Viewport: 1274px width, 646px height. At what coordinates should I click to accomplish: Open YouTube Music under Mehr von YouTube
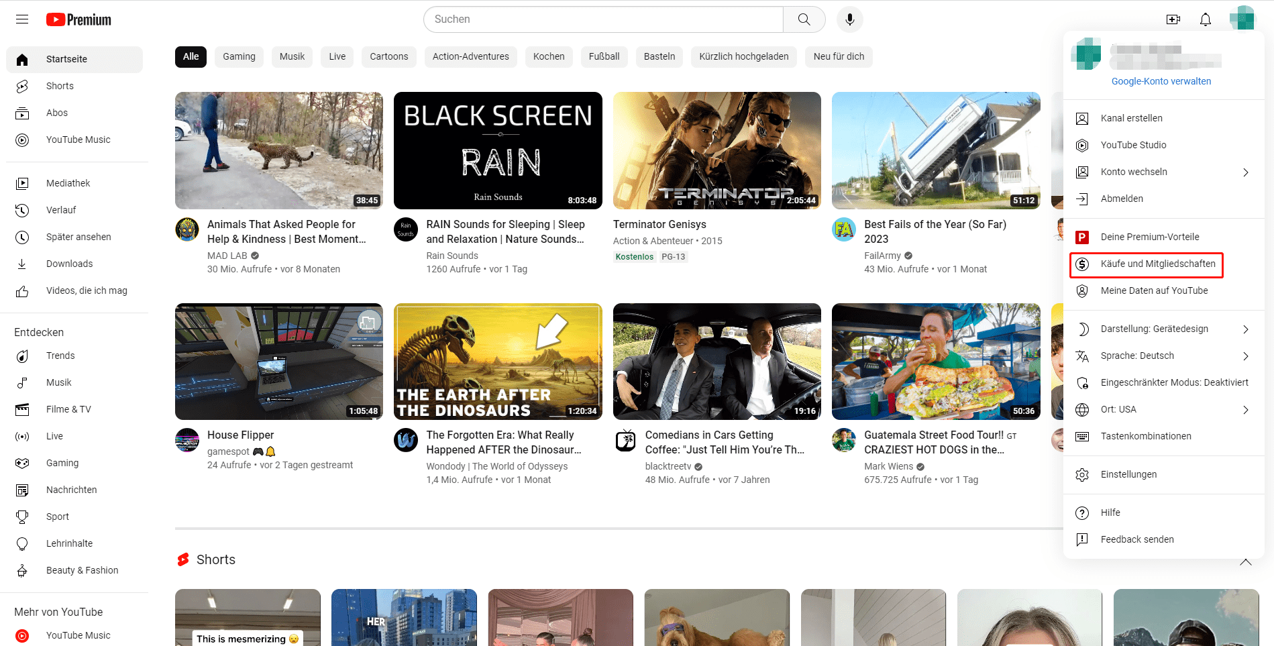click(x=74, y=635)
